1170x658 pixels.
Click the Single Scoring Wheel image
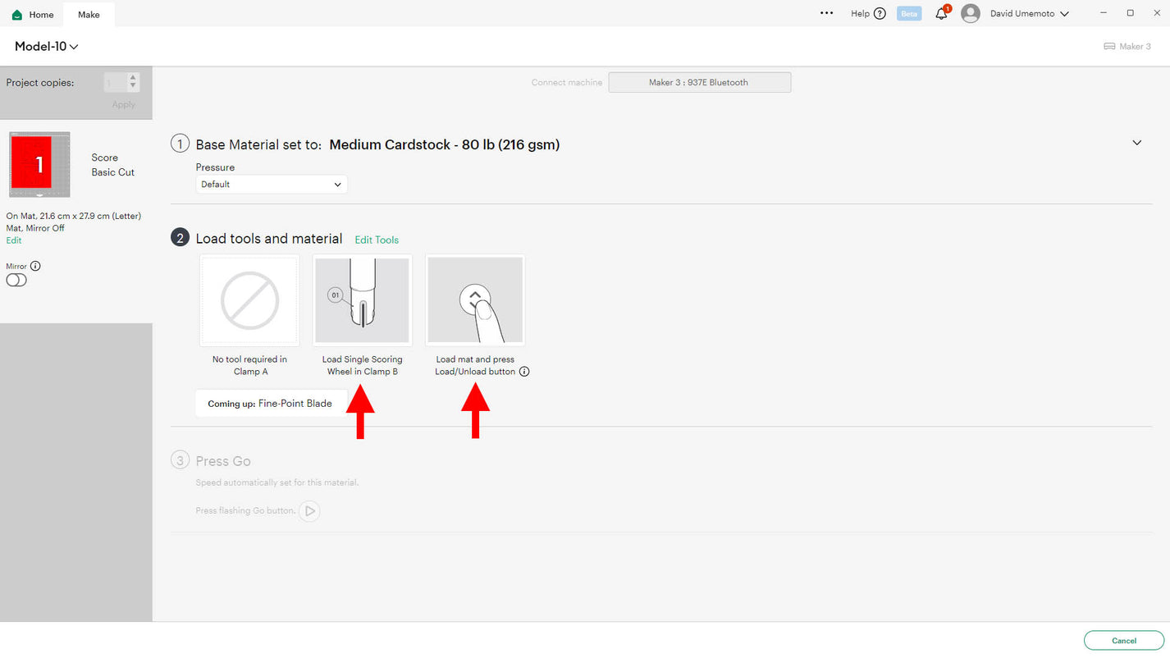pyautogui.click(x=362, y=300)
